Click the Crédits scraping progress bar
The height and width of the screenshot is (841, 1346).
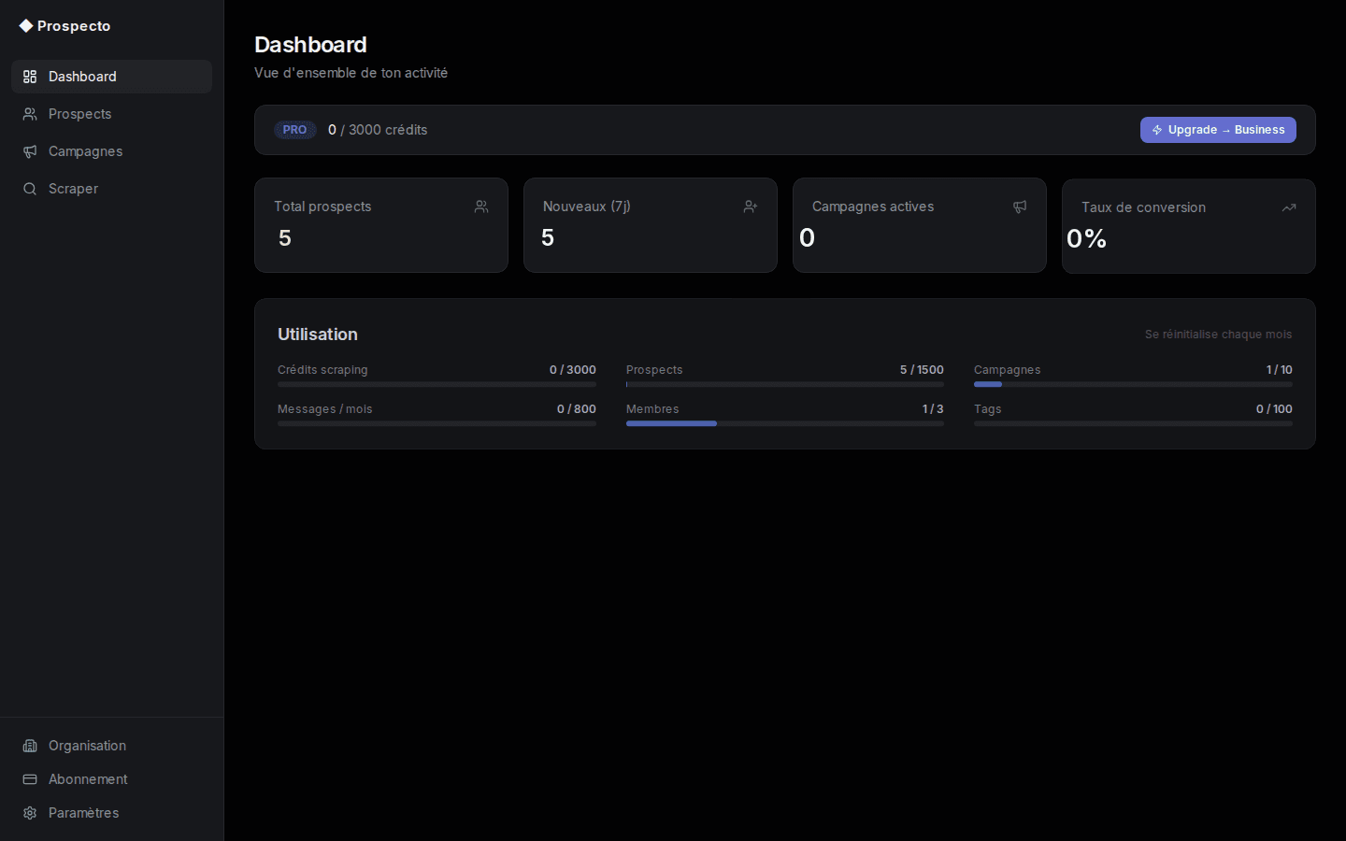click(437, 384)
